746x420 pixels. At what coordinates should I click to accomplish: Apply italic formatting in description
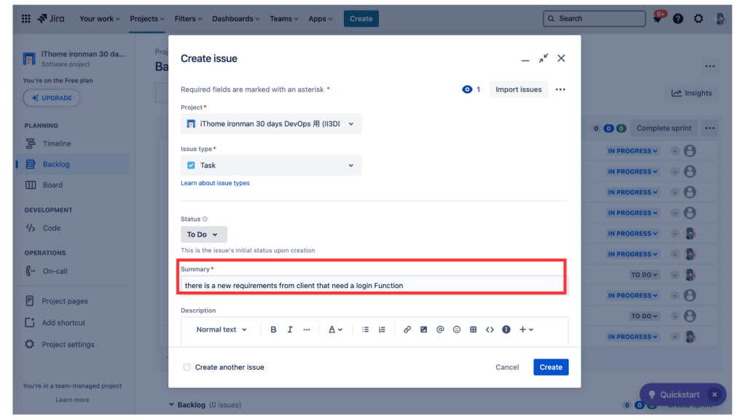tap(290, 330)
